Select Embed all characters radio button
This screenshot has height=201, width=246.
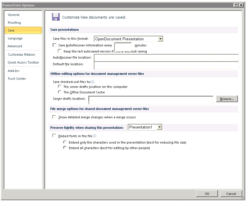pyautogui.click(x=65, y=148)
